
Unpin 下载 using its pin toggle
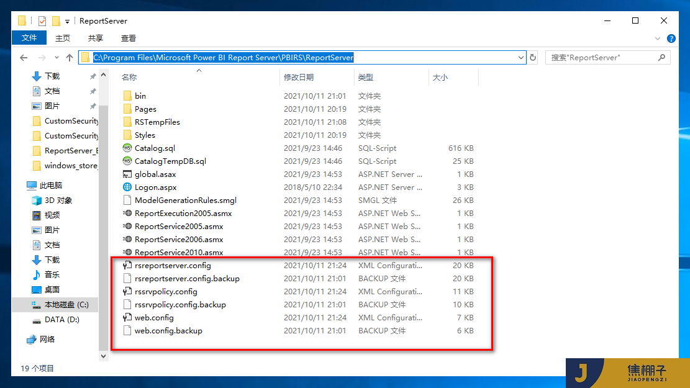coord(92,74)
